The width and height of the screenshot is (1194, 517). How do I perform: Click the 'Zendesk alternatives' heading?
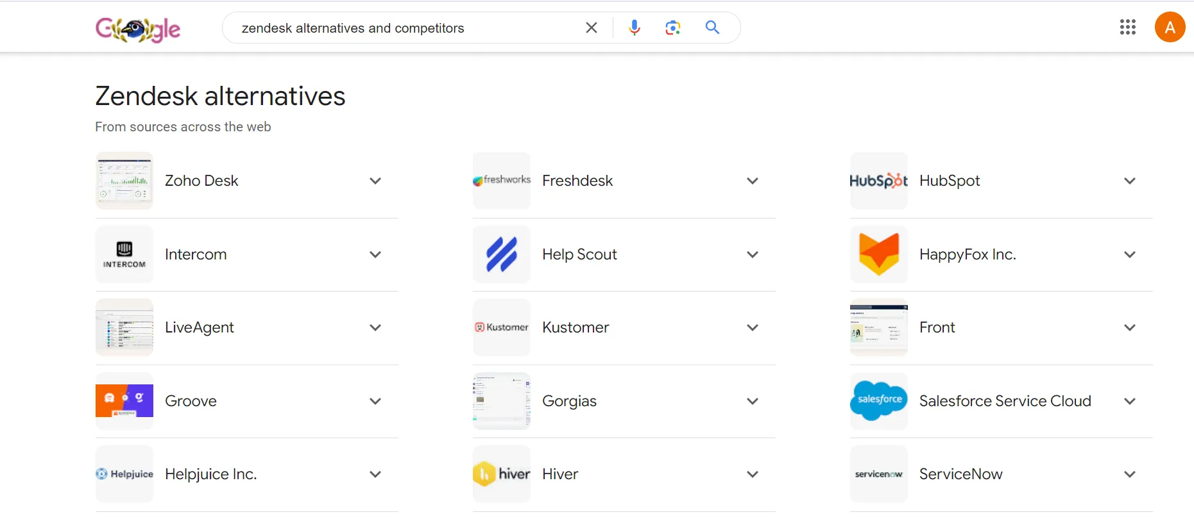click(221, 96)
